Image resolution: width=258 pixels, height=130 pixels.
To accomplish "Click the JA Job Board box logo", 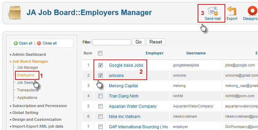I will click(x=15, y=13).
